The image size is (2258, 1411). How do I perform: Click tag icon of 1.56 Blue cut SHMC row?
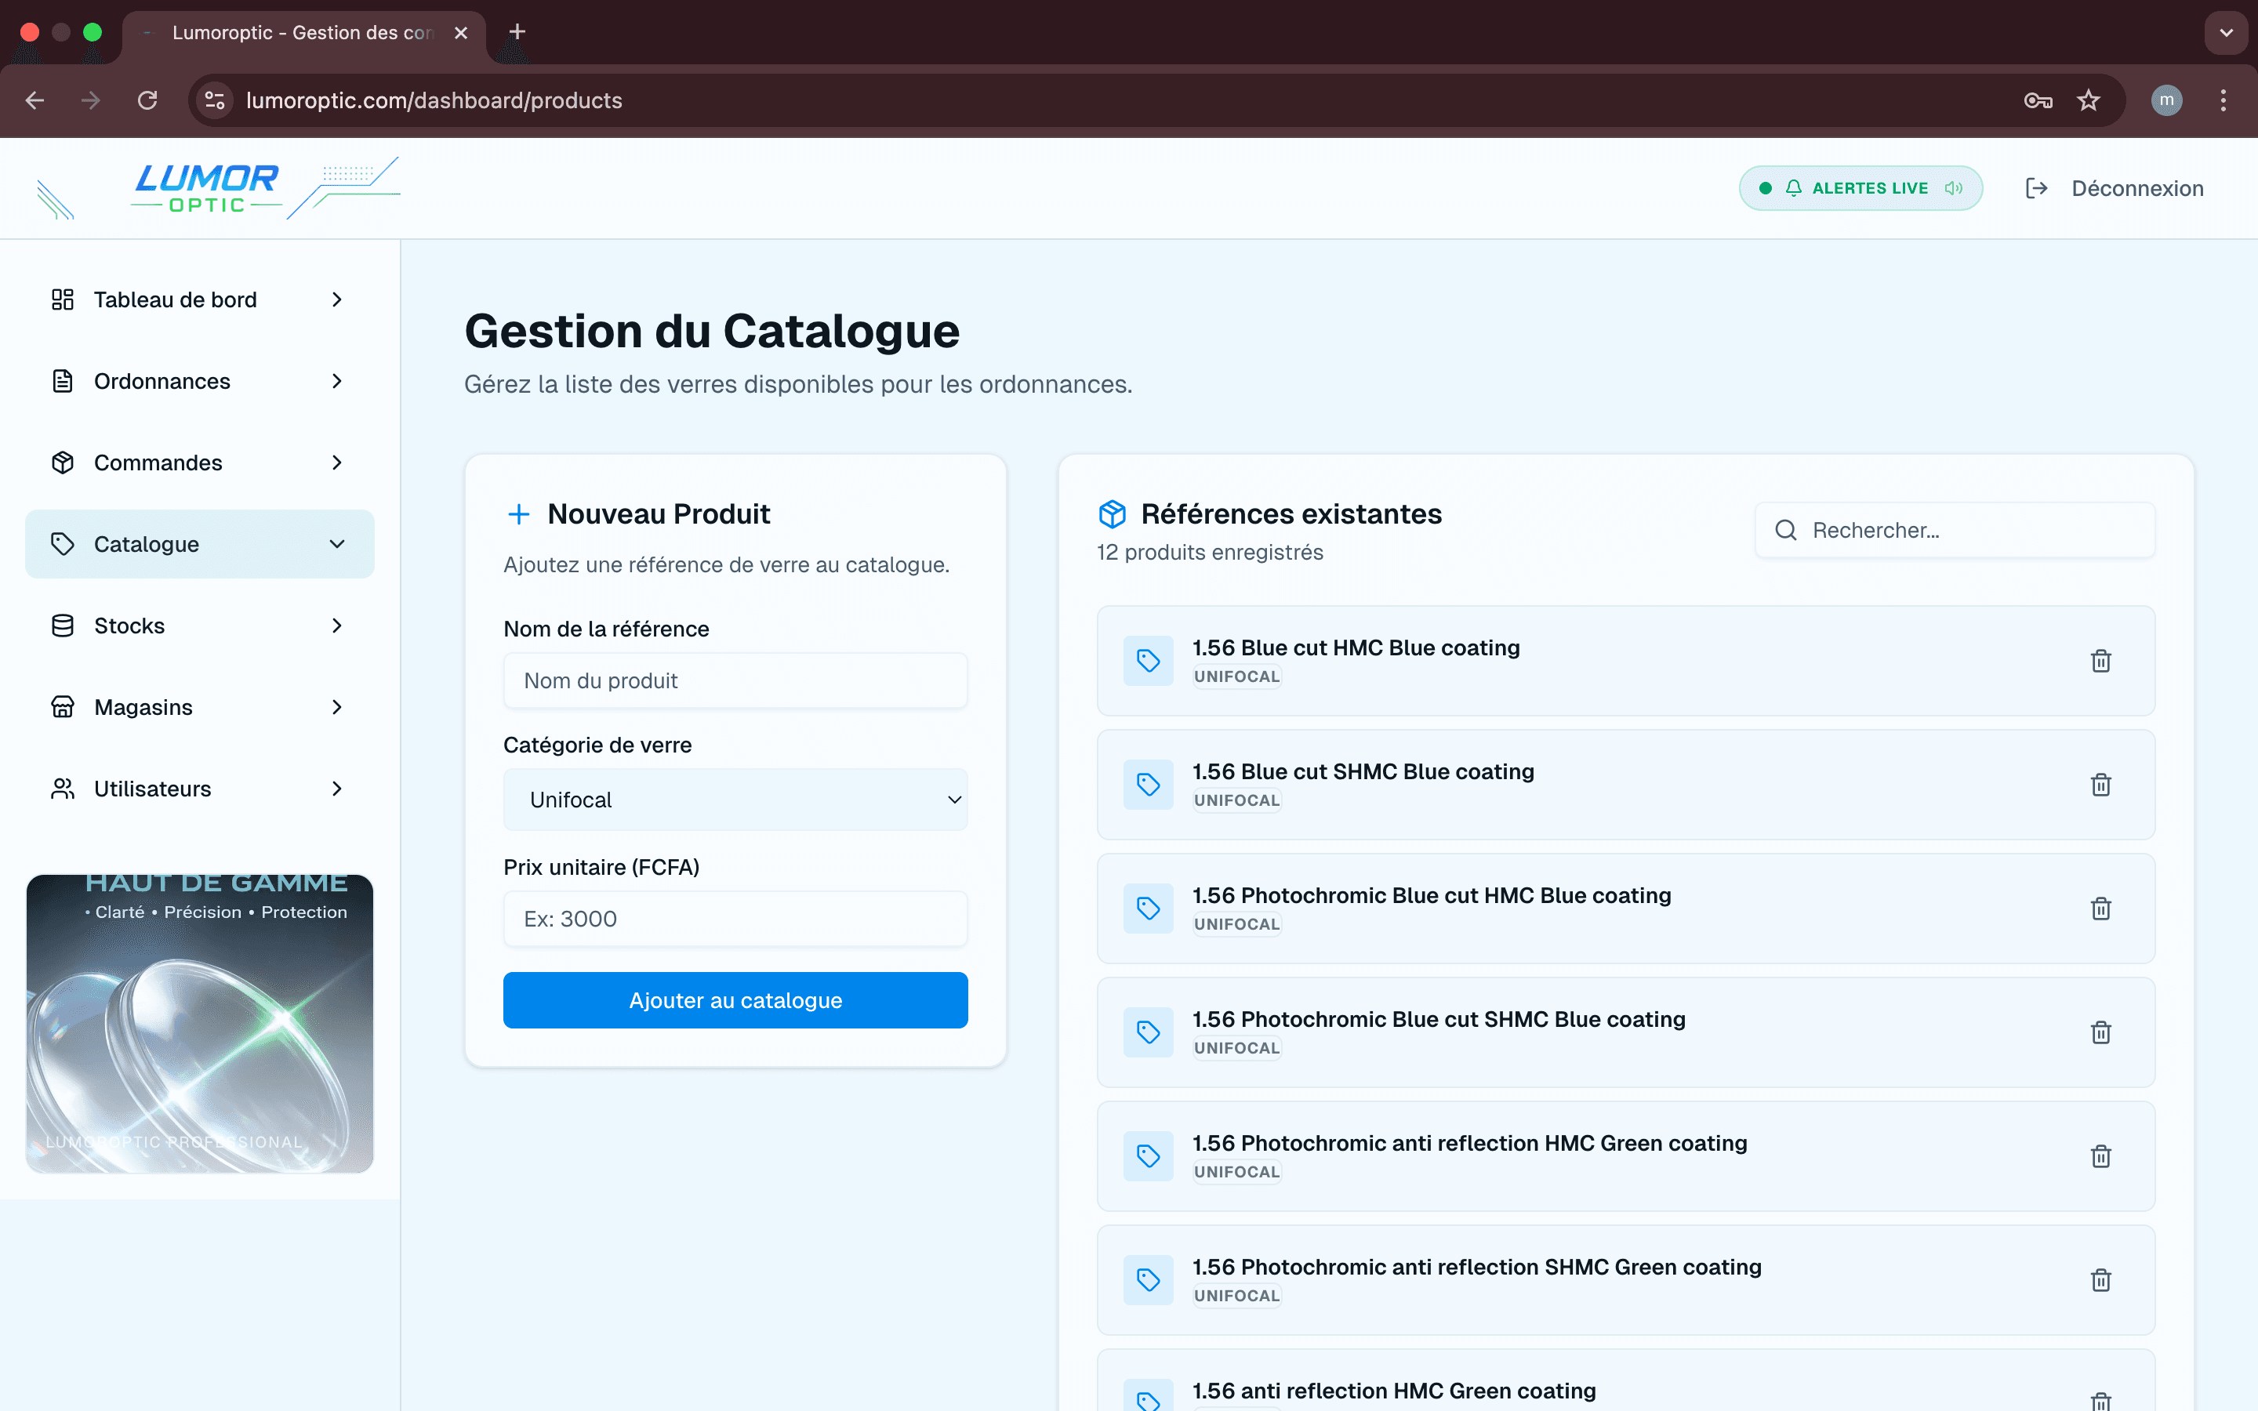(1149, 785)
